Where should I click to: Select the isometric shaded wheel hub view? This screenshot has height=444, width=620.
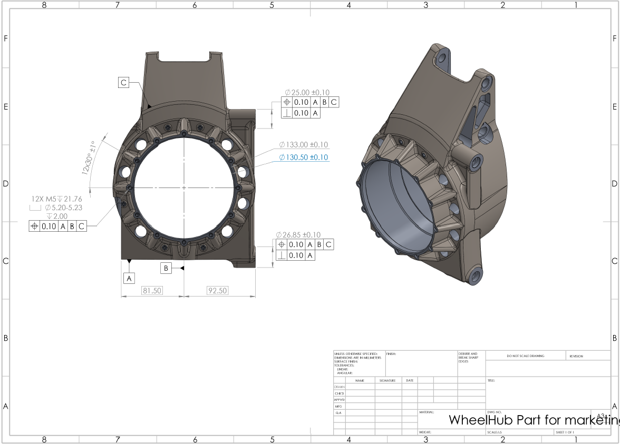tap(432, 164)
